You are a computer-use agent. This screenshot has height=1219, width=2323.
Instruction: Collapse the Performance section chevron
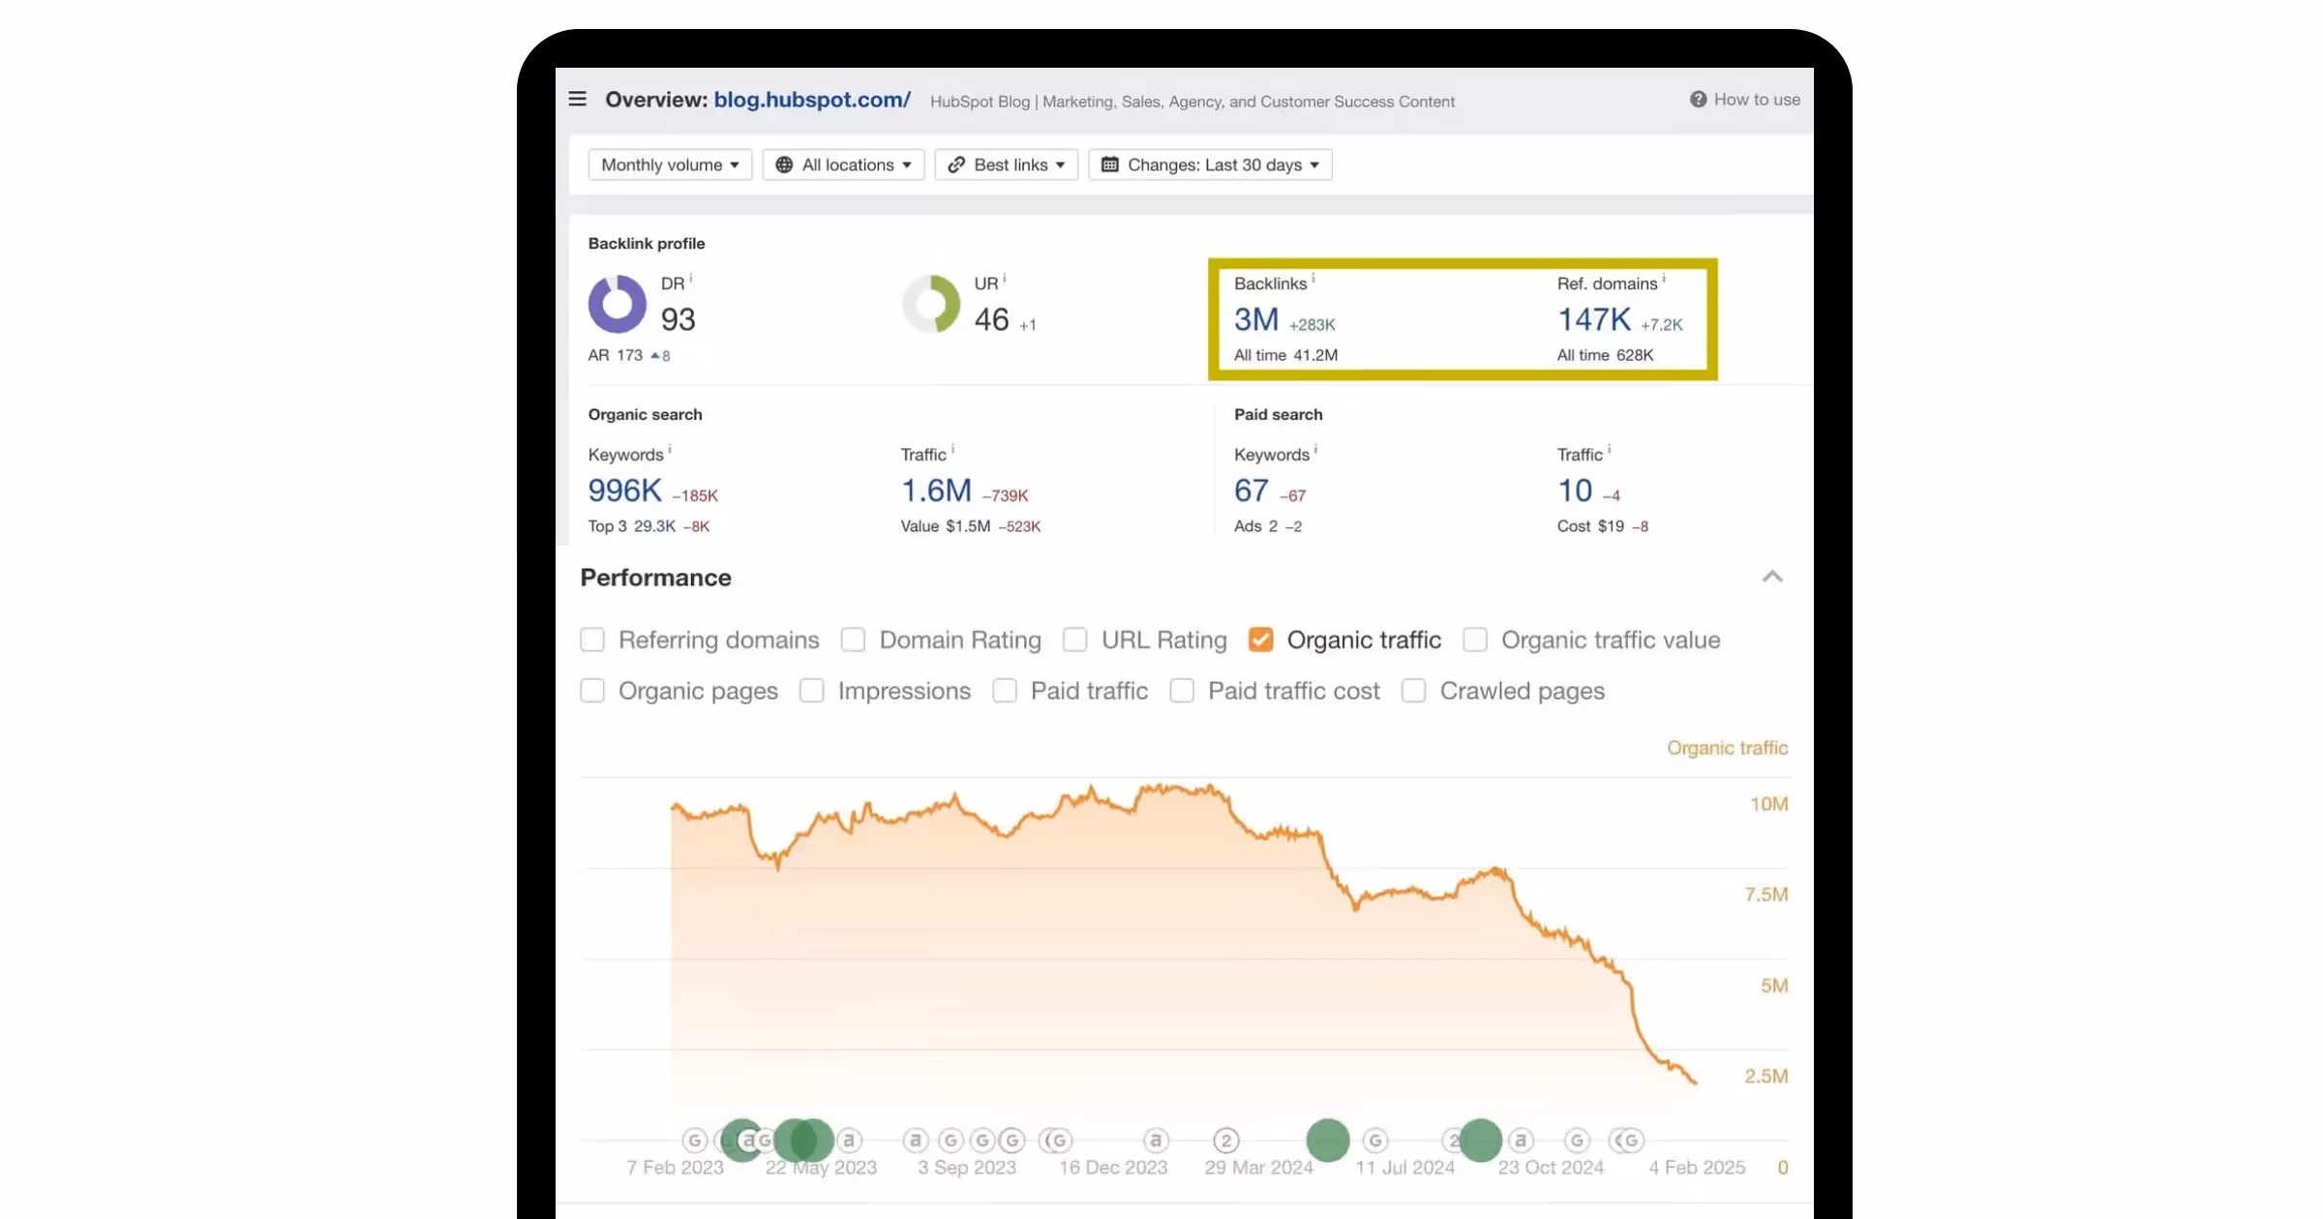tap(1772, 577)
